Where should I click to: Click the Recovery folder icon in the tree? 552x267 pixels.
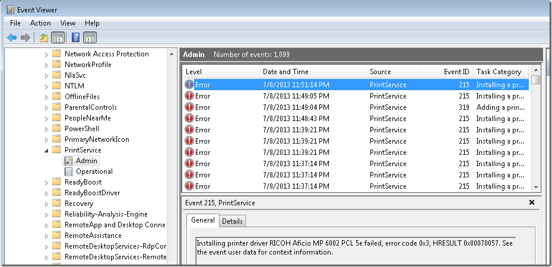coord(56,204)
